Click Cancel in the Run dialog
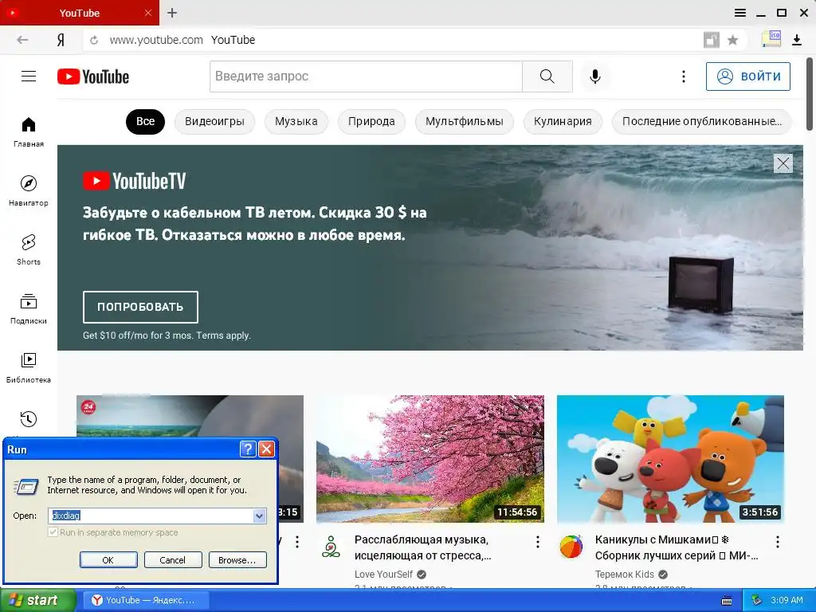Image resolution: width=816 pixels, height=612 pixels. (173, 560)
